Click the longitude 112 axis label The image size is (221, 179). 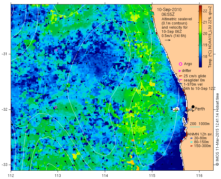(x=11, y=176)
